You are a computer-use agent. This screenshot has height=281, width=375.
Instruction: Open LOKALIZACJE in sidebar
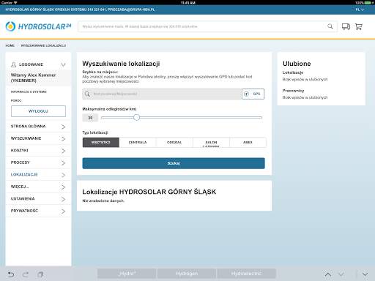click(24, 175)
